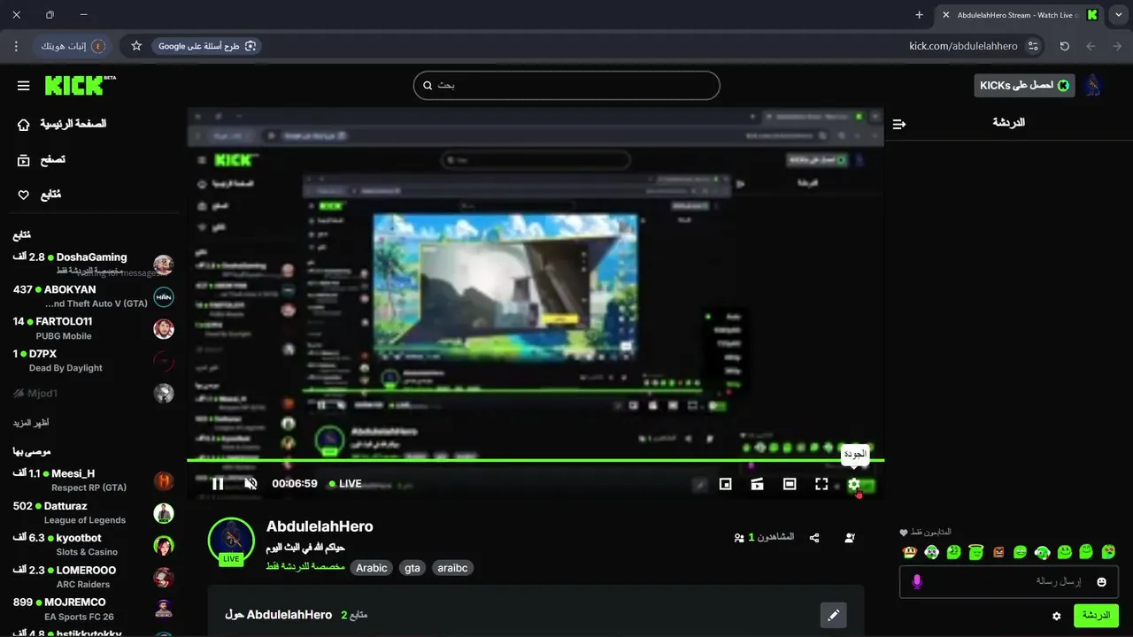This screenshot has height=637, width=1133.
Task: Click the لحصل على KICKs button
Action: 1025,85
